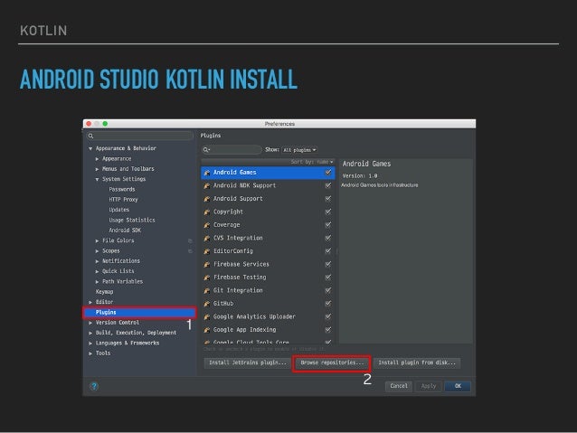Open the Android SDK settings page
The width and height of the screenshot is (577, 433).
(125, 231)
